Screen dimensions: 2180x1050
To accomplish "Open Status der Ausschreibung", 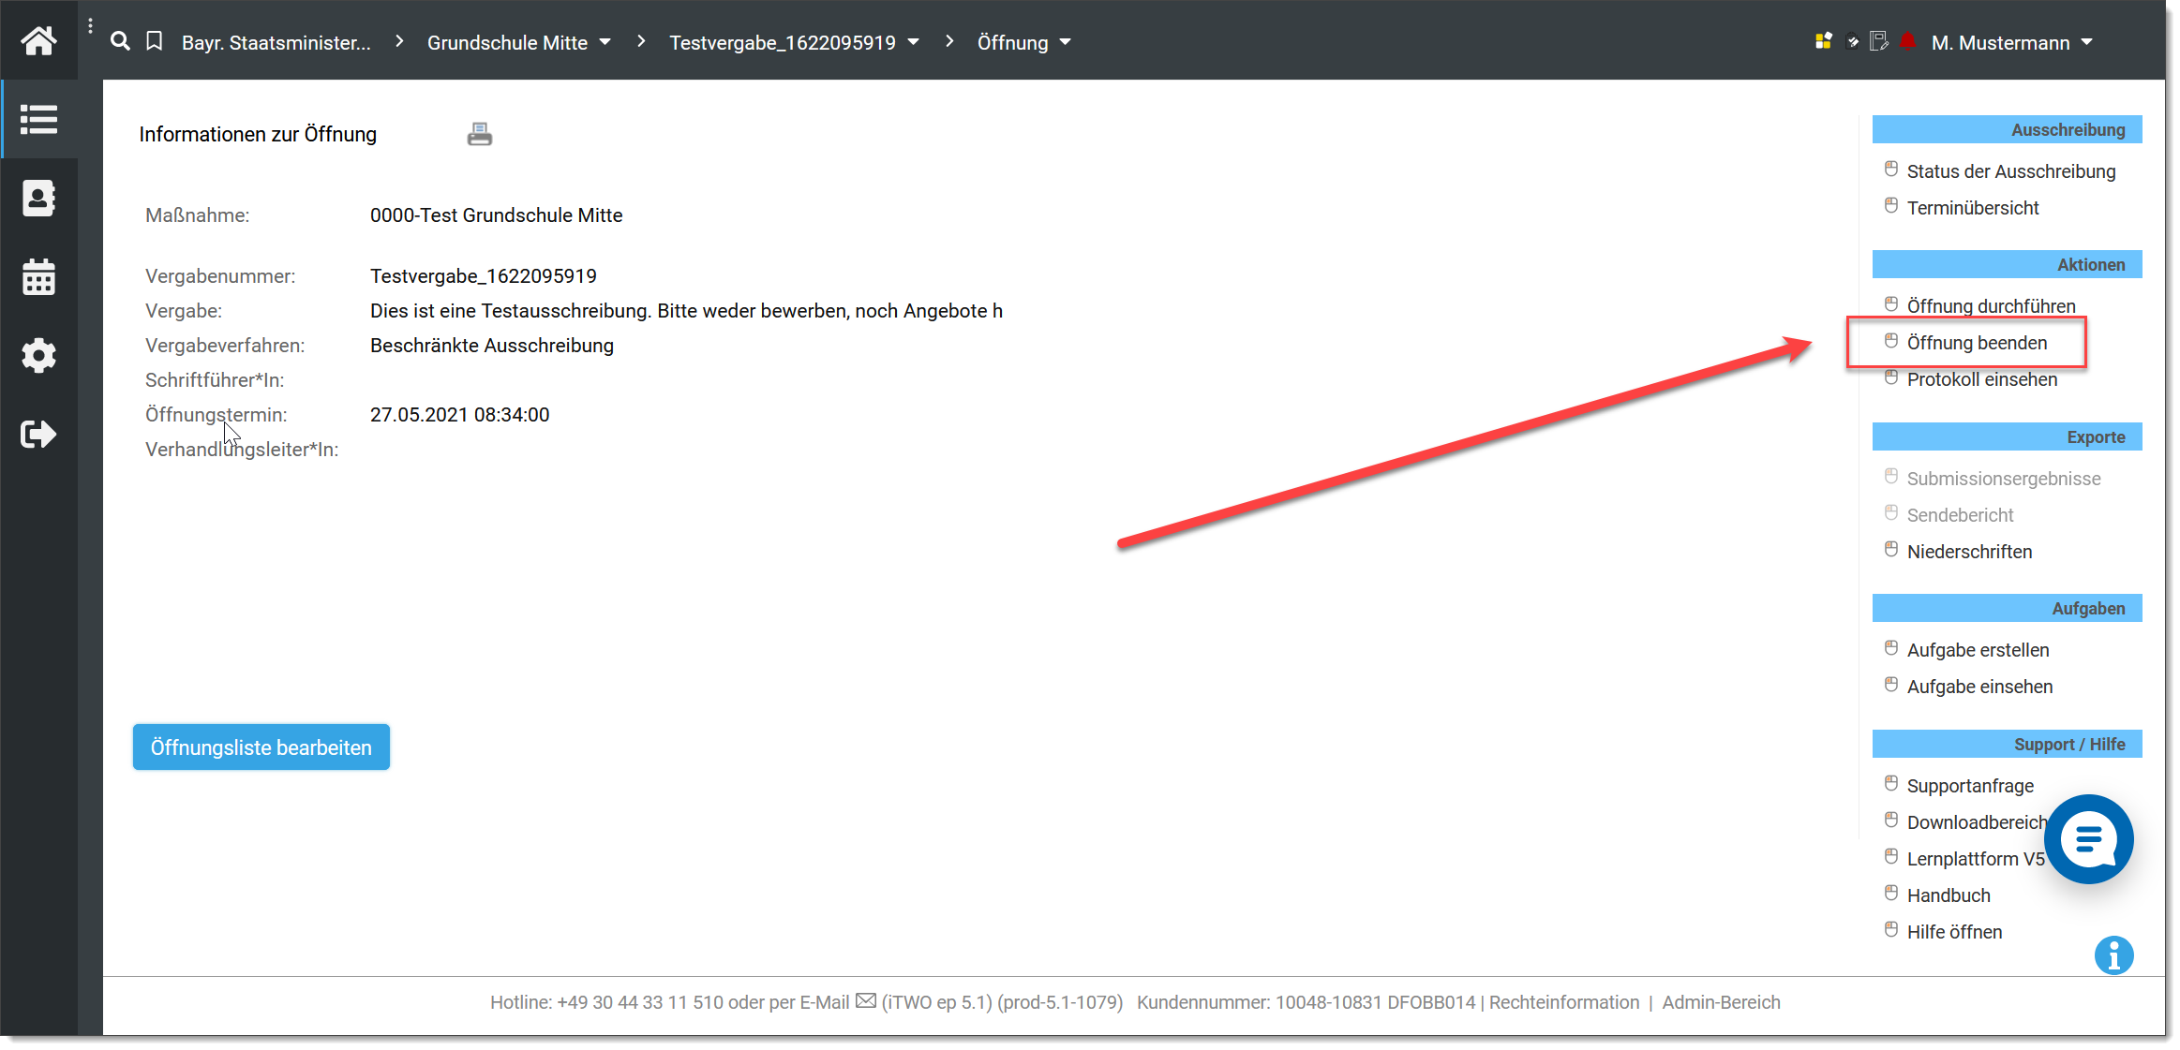I will pos(2011,171).
